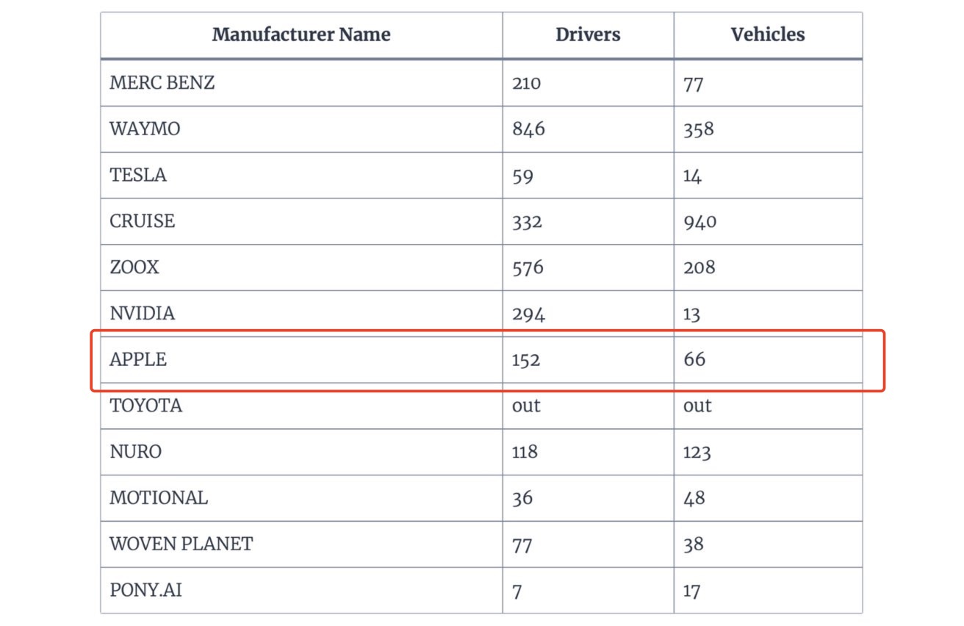
Task: Click the Vehicles column header
Action: [x=767, y=35]
